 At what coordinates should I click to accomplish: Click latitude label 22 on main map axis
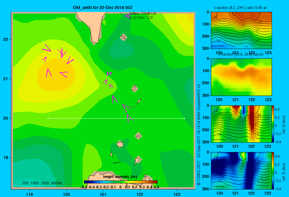[x=6, y=40]
